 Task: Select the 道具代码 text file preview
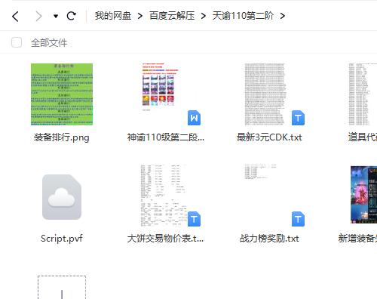(x=362, y=94)
